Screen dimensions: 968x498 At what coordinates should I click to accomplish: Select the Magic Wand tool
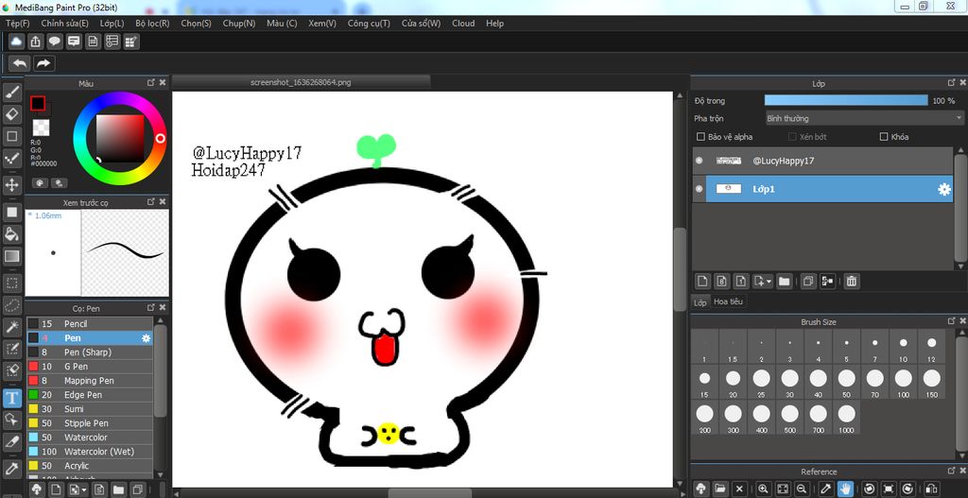click(x=12, y=326)
